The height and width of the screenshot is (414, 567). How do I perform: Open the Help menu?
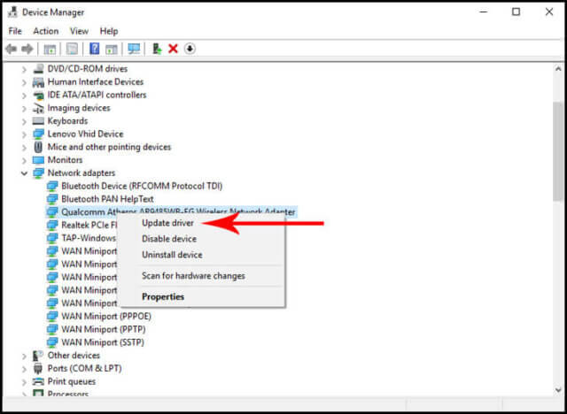click(x=109, y=31)
